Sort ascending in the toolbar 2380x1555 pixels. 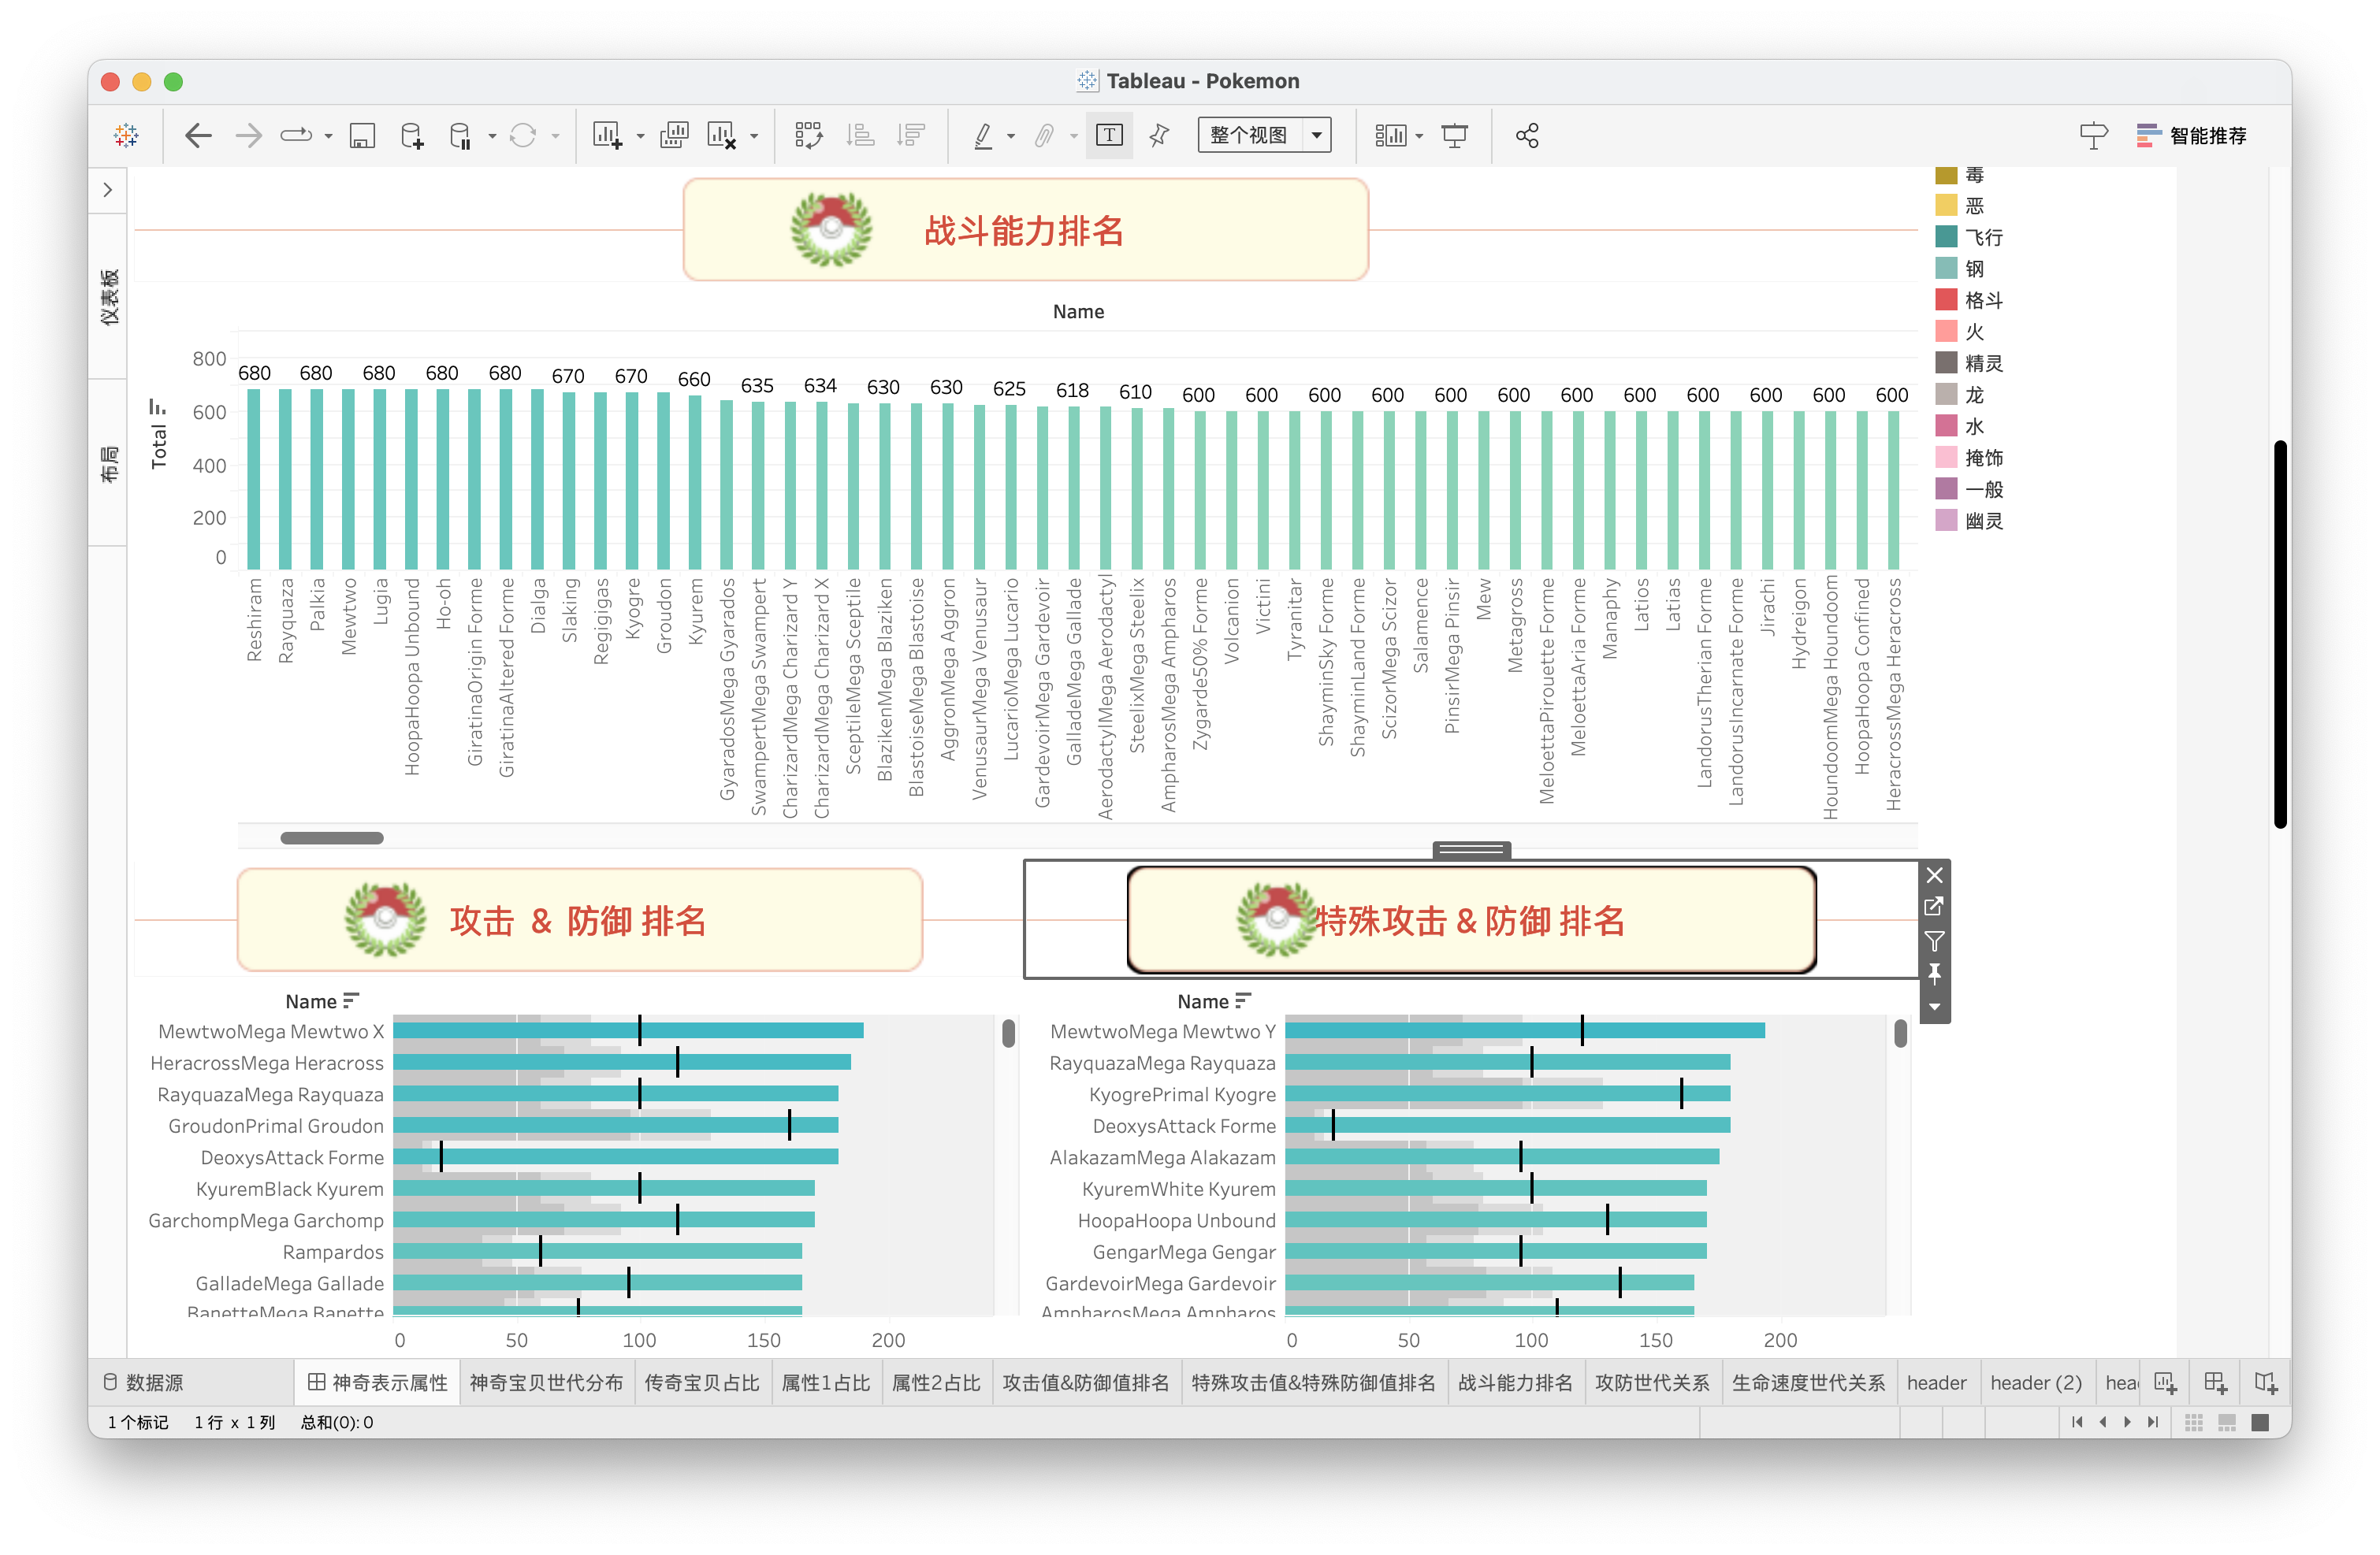(860, 135)
